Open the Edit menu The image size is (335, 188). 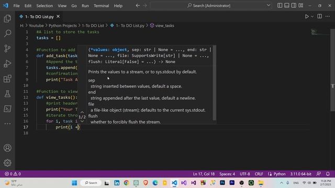(x=28, y=6)
